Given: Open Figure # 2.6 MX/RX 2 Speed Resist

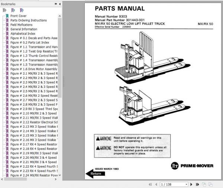Looking at the screenshot, I should (34, 96).
